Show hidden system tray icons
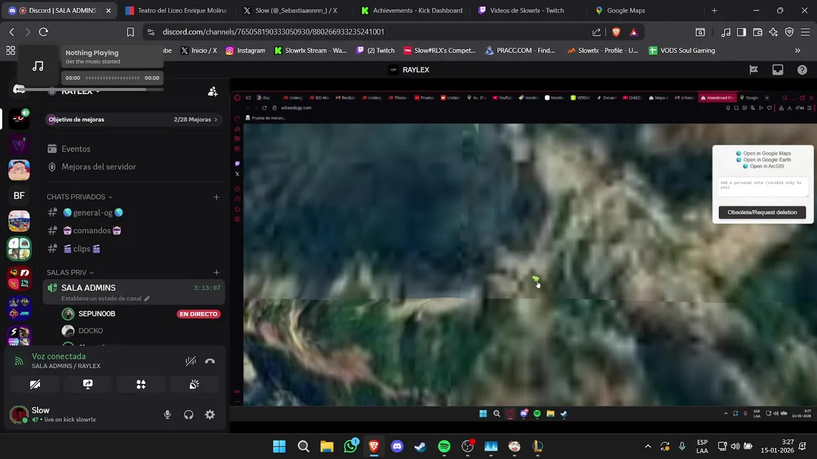Image resolution: width=817 pixels, height=459 pixels. click(648, 446)
